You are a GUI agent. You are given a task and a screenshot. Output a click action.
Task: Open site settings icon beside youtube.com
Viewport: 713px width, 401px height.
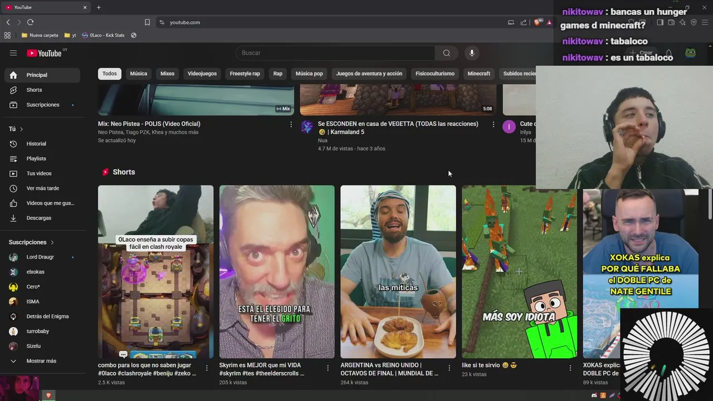(162, 22)
